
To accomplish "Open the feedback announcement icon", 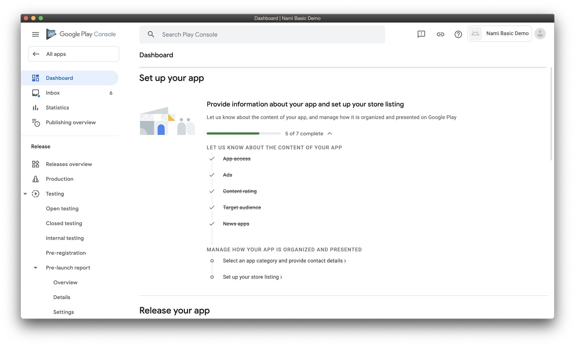I will pyautogui.click(x=421, y=34).
